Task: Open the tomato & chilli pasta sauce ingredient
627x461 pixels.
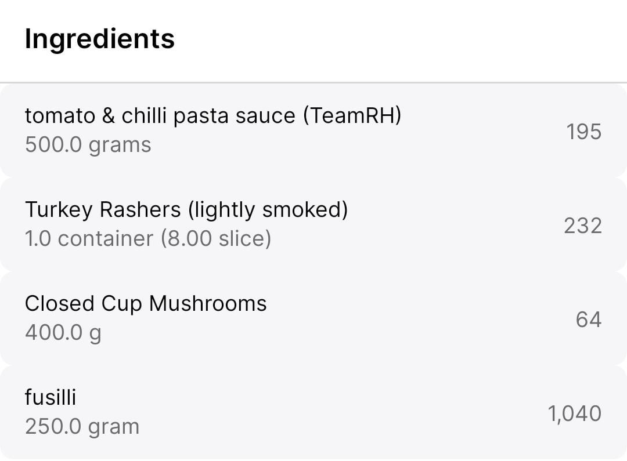Action: point(313,130)
